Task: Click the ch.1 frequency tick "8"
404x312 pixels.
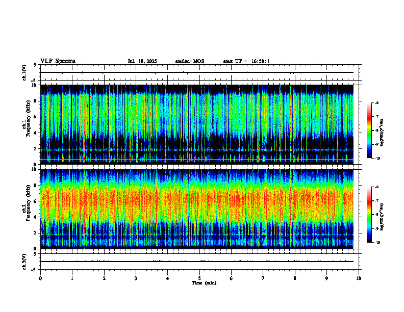Action: [36, 101]
